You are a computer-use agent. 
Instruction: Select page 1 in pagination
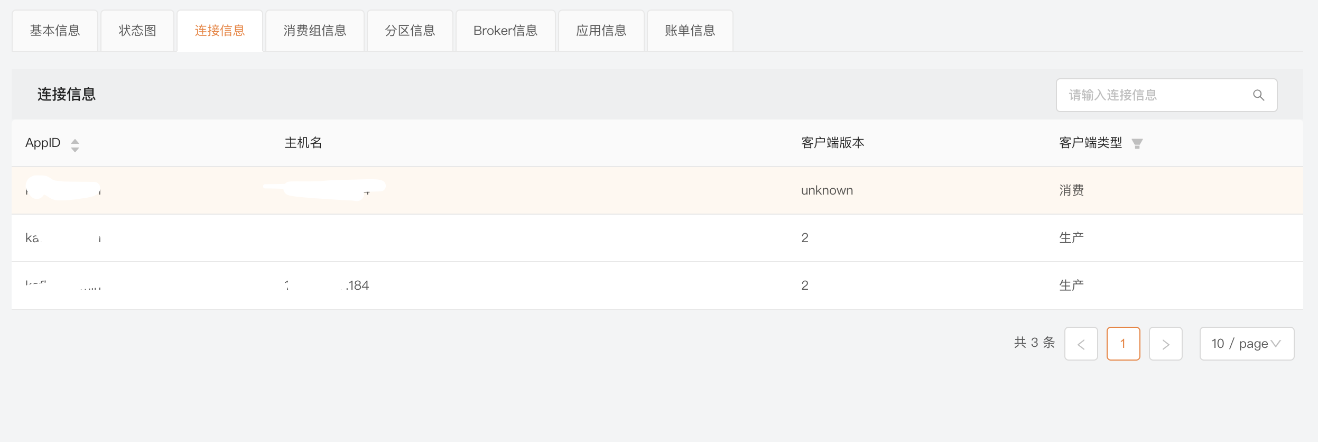tap(1124, 344)
